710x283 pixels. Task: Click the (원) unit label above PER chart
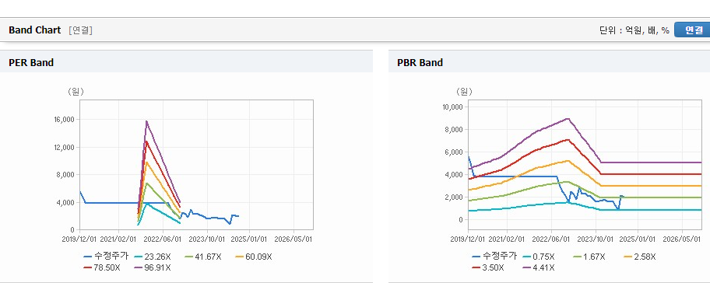point(76,92)
